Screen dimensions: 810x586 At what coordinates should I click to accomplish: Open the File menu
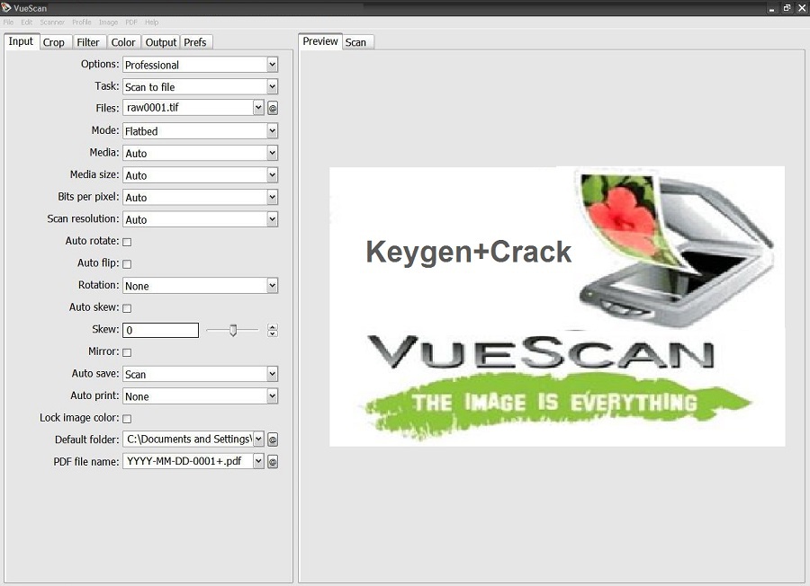coord(8,22)
